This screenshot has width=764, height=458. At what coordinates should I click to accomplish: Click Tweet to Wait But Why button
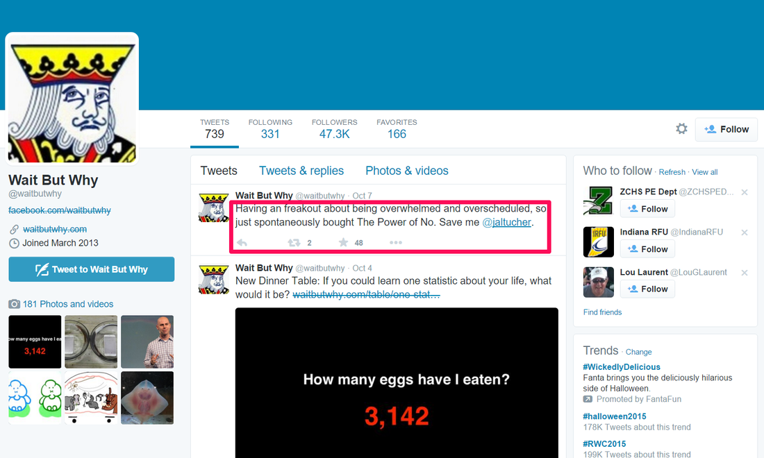click(92, 269)
